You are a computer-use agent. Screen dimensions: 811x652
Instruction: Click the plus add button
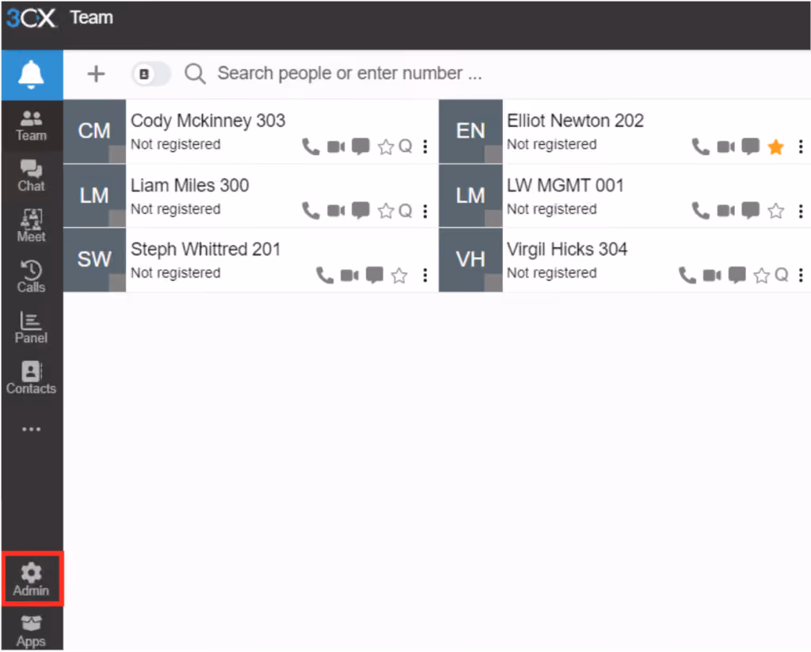[x=96, y=74]
